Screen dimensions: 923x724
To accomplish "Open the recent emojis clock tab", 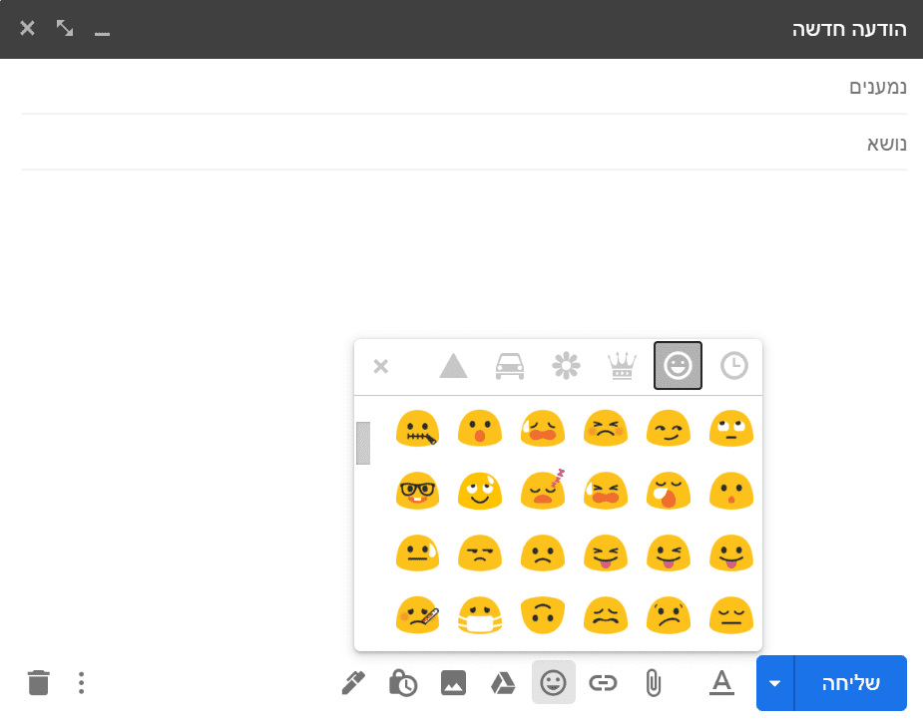I will point(734,366).
